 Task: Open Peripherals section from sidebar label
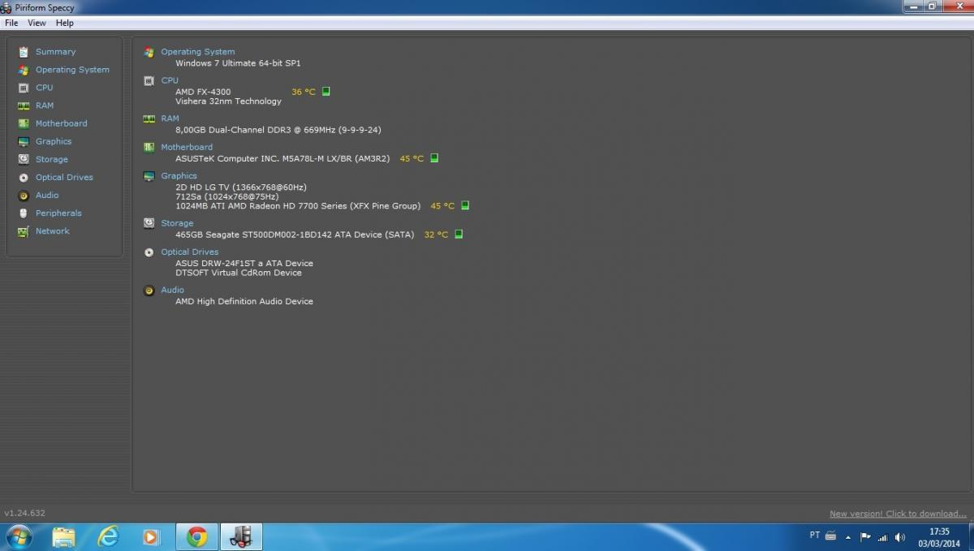pos(58,213)
